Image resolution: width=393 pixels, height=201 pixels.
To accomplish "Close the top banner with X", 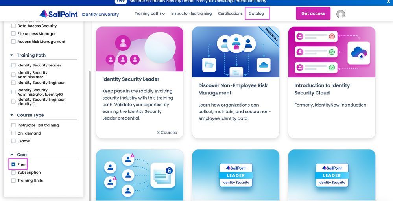I will click(x=389, y=2).
